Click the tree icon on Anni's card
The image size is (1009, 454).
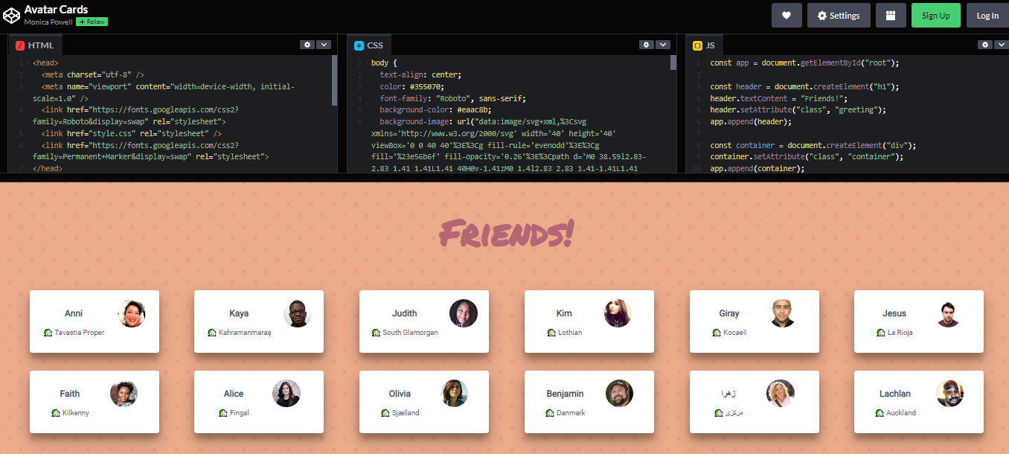click(x=46, y=333)
